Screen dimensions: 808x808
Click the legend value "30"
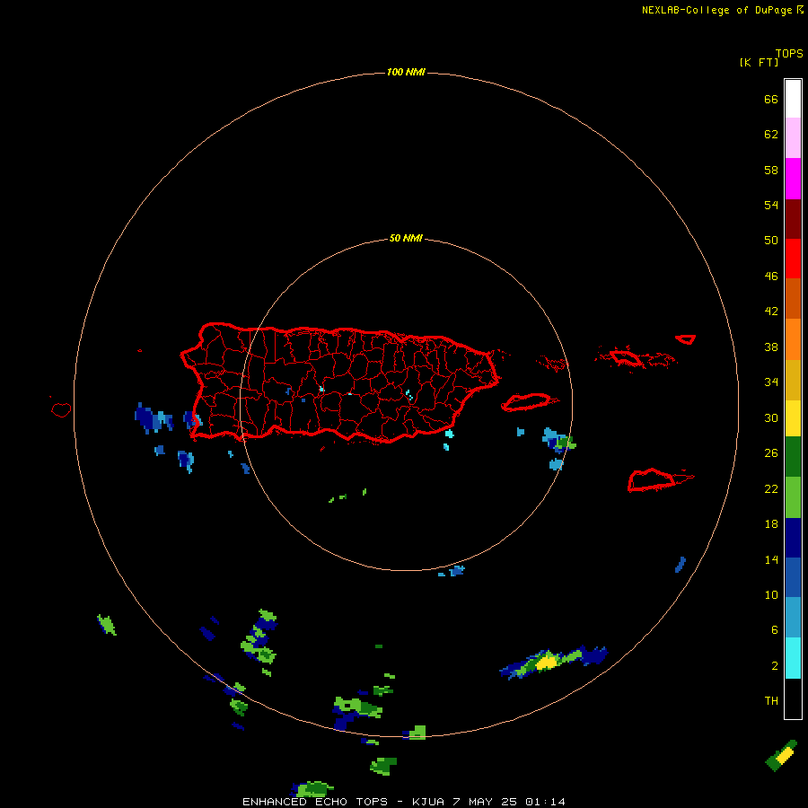(x=771, y=417)
